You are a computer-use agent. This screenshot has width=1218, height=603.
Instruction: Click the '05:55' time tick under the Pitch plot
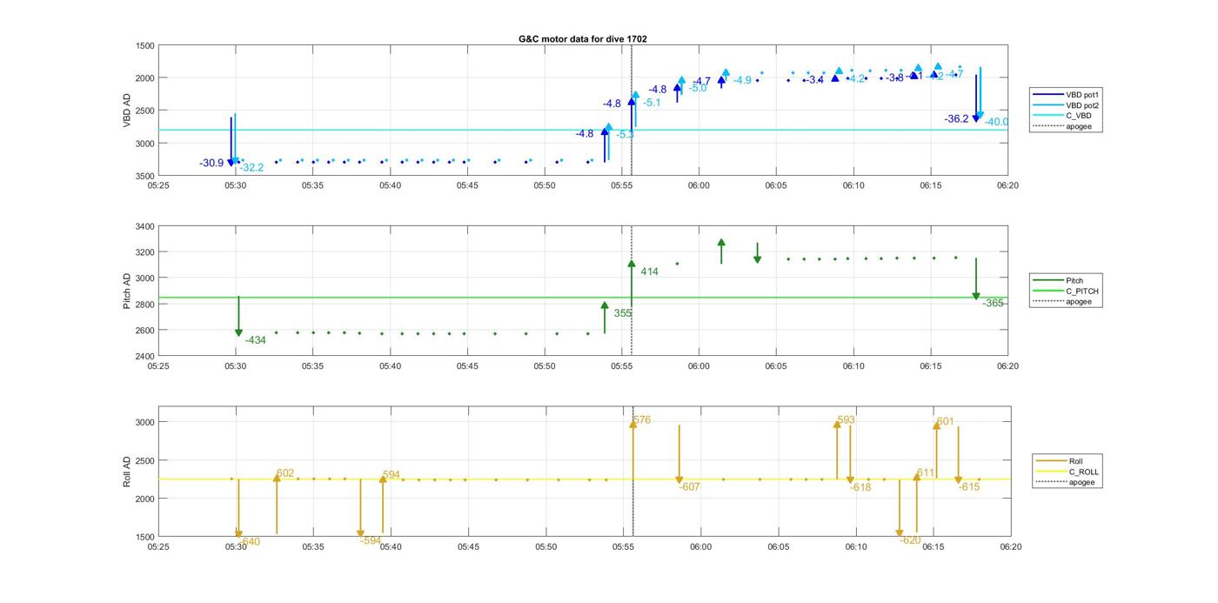pos(622,366)
